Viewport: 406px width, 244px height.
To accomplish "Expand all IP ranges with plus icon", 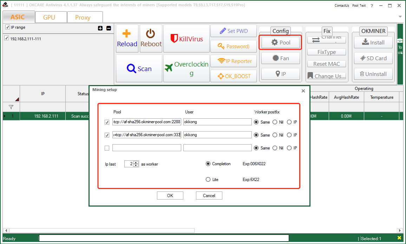I will 100,28.
